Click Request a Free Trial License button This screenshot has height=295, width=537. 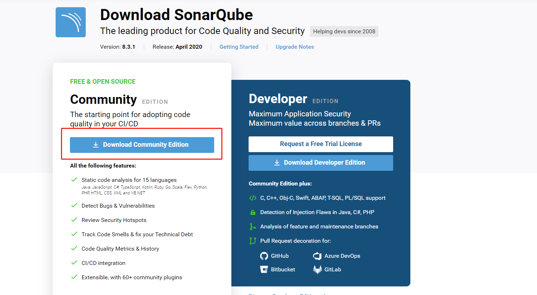click(321, 144)
